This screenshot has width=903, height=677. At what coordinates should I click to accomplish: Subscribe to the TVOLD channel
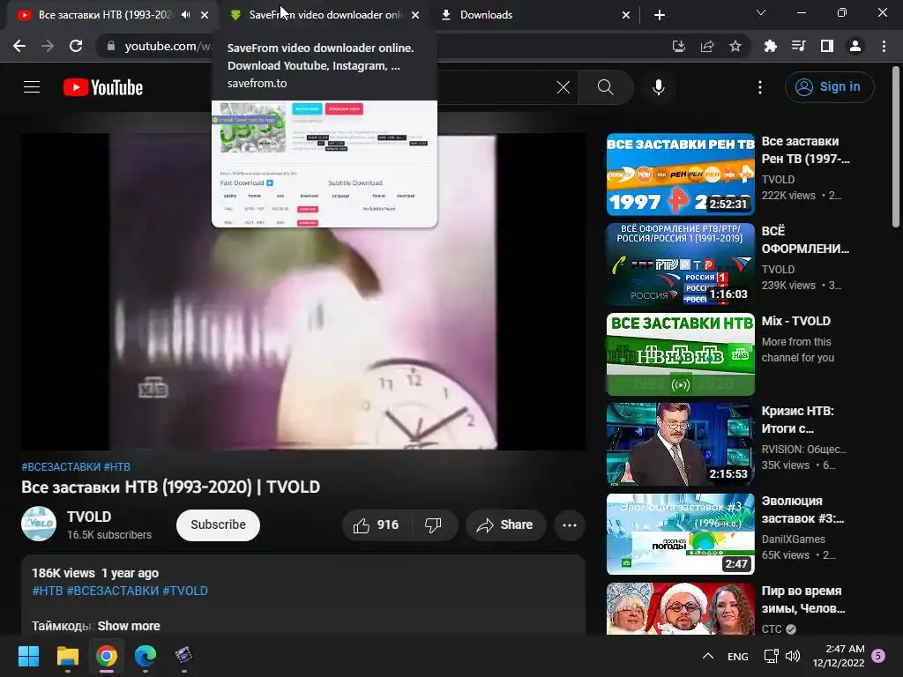(219, 525)
